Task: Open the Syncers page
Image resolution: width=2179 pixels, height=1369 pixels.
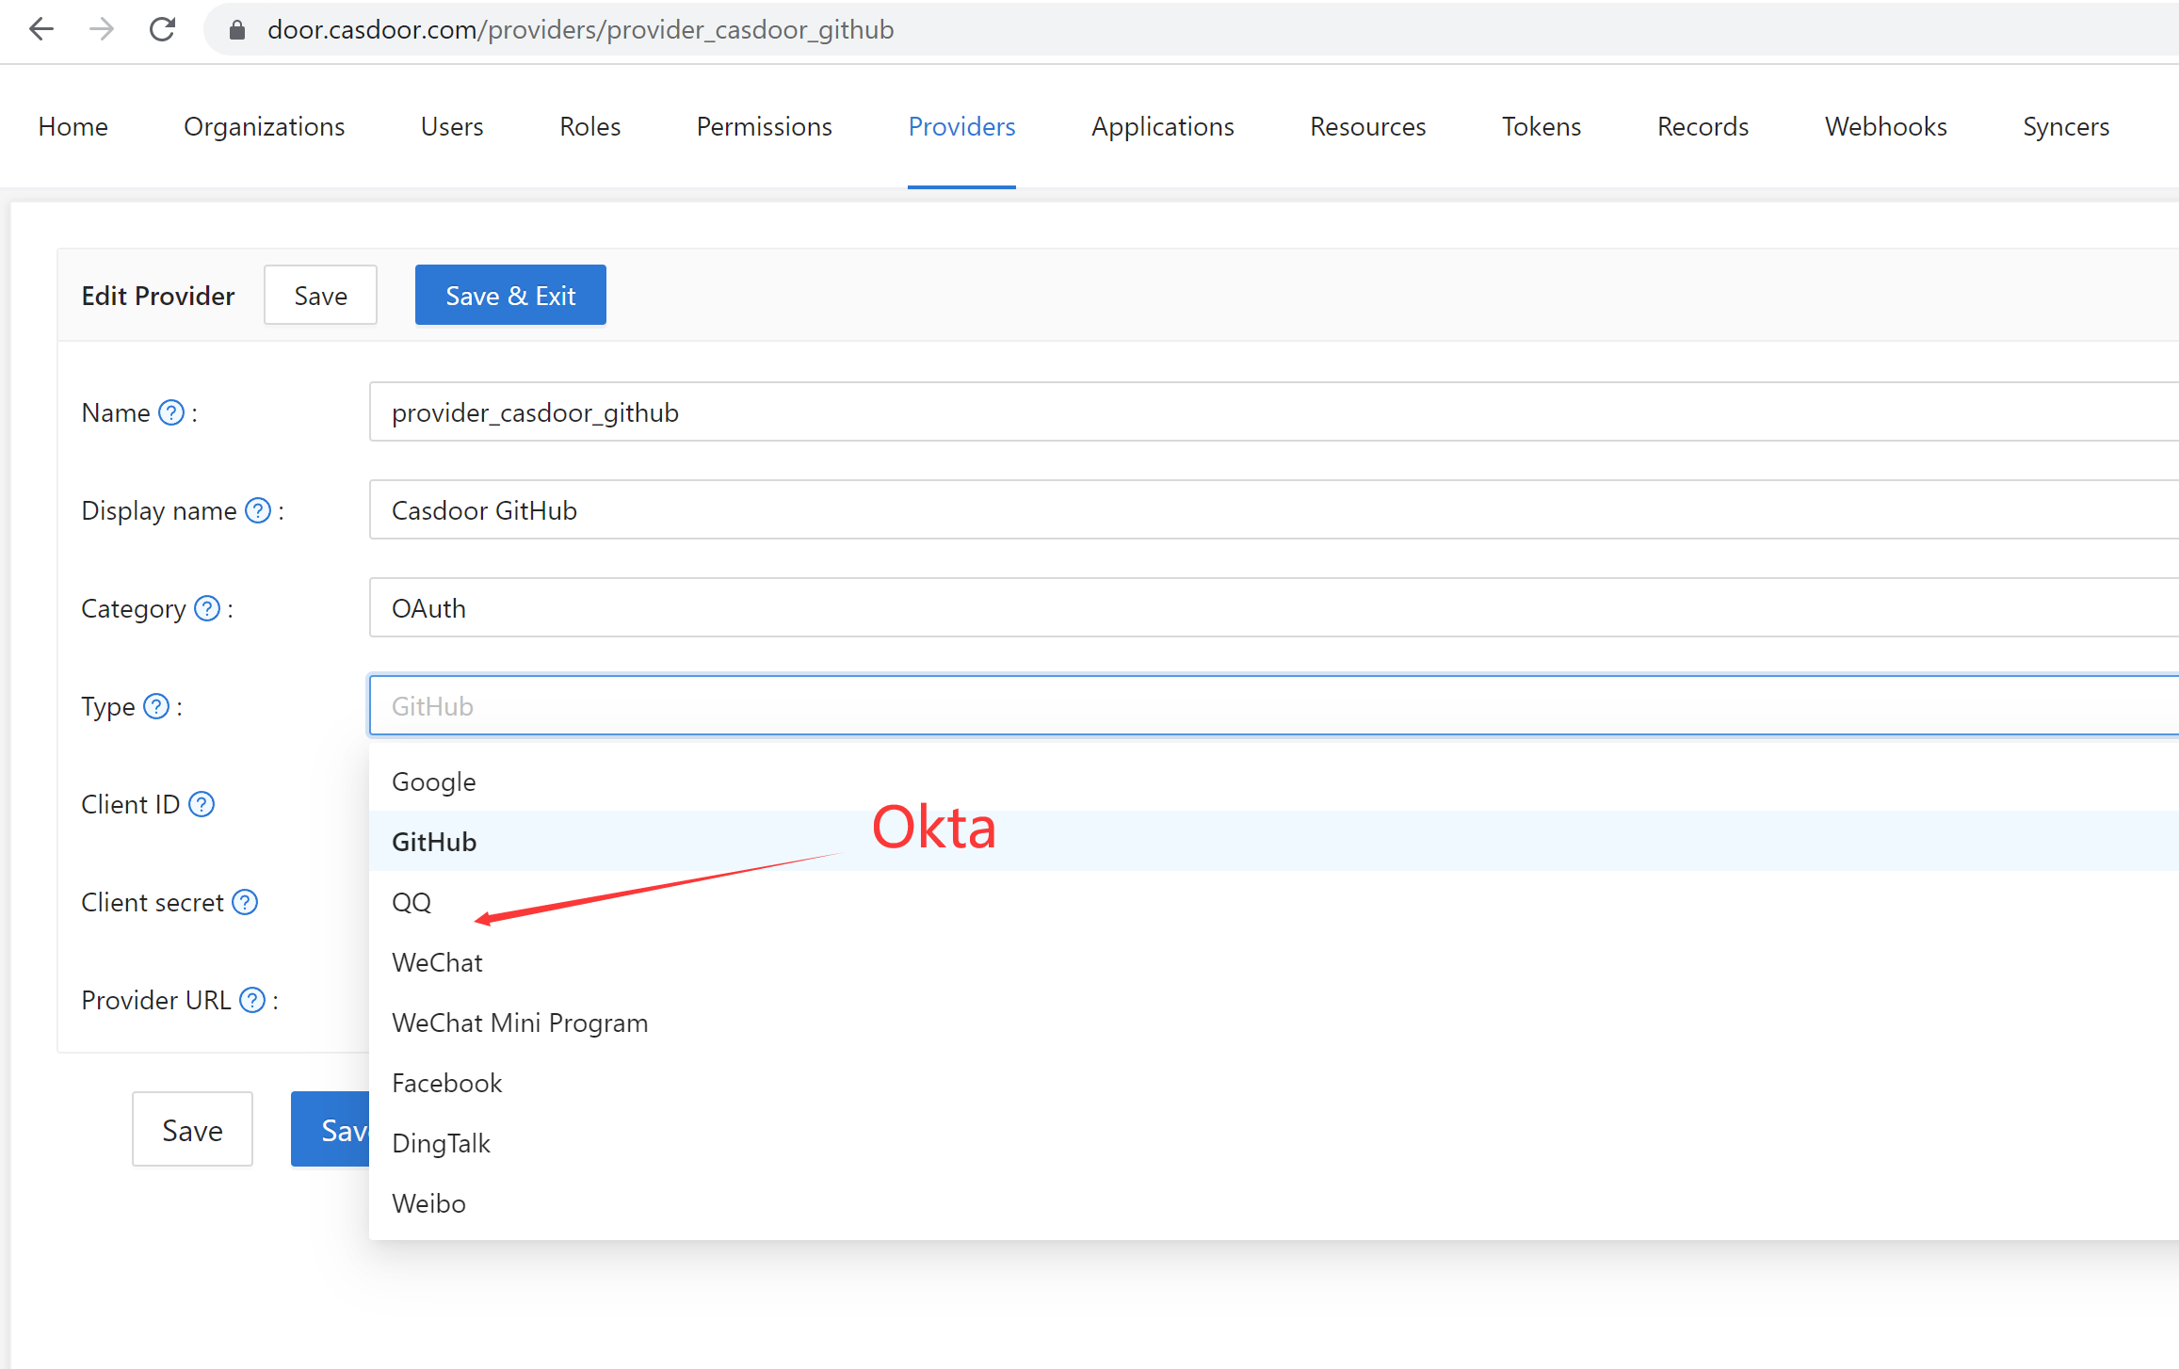Action: pos(2065,126)
